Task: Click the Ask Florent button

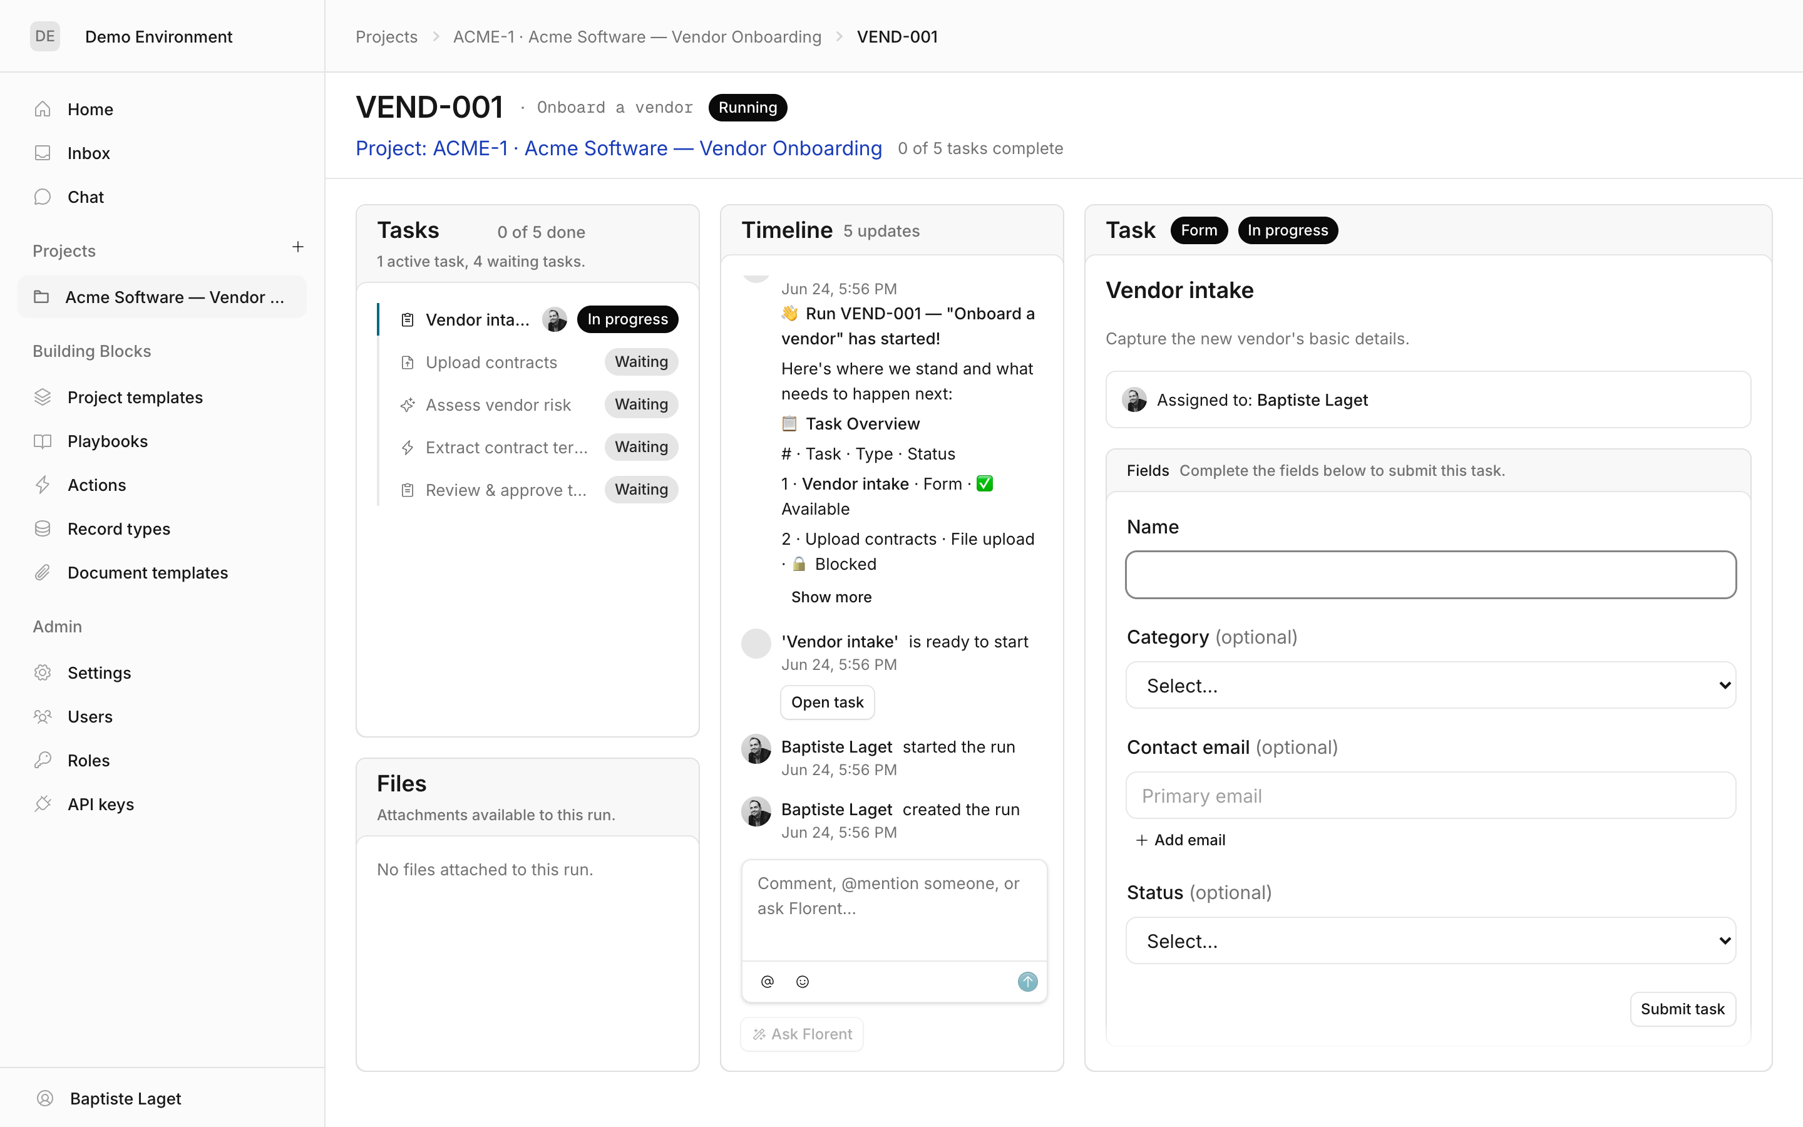Action: coord(802,1034)
